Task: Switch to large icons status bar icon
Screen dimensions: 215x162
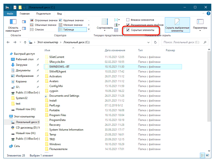Action: click(x=207, y=155)
